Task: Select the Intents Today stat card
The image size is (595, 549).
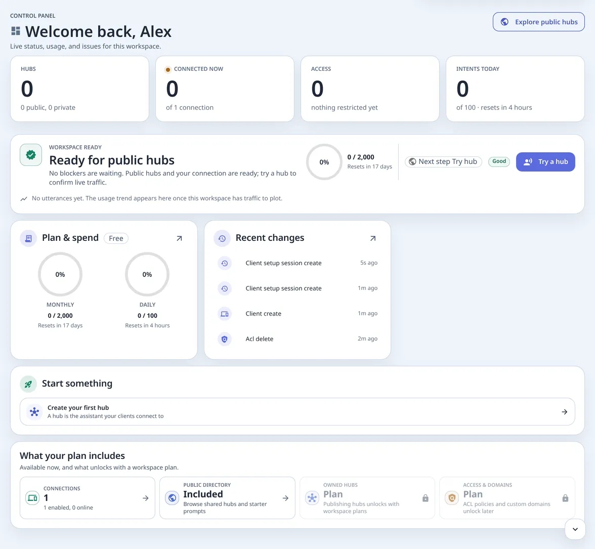Action: [515, 89]
